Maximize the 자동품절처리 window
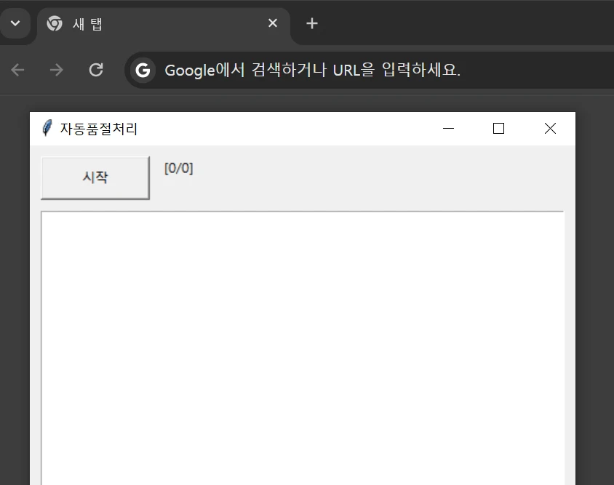This screenshot has height=485, width=614. 498,128
